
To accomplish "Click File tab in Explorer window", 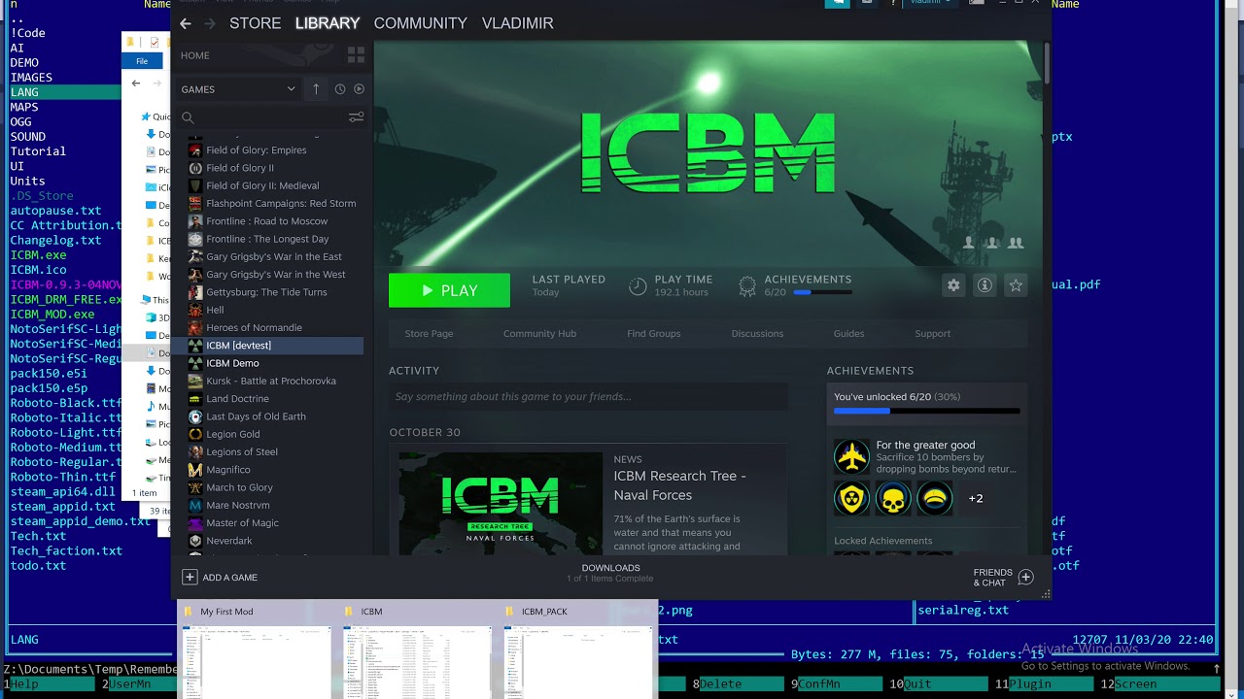I will tap(142, 61).
